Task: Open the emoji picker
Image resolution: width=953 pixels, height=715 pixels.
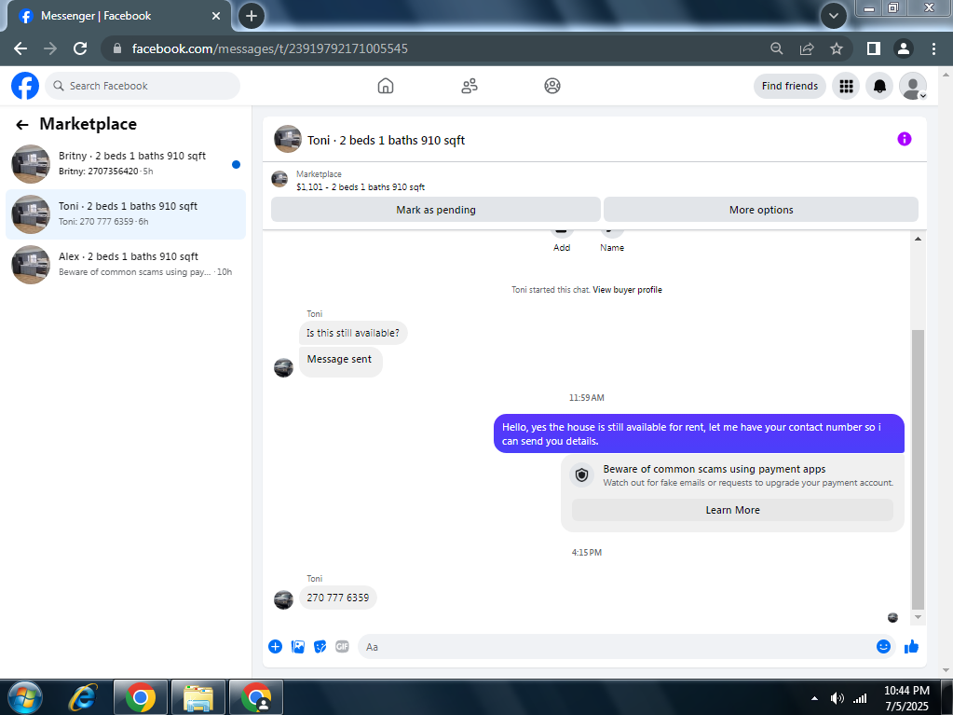Action: point(883,646)
